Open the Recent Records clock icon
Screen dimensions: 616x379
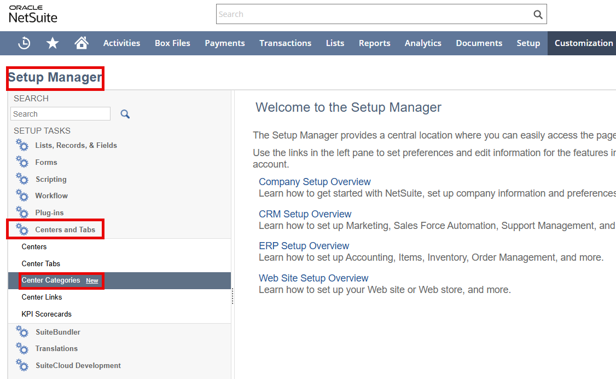(24, 43)
